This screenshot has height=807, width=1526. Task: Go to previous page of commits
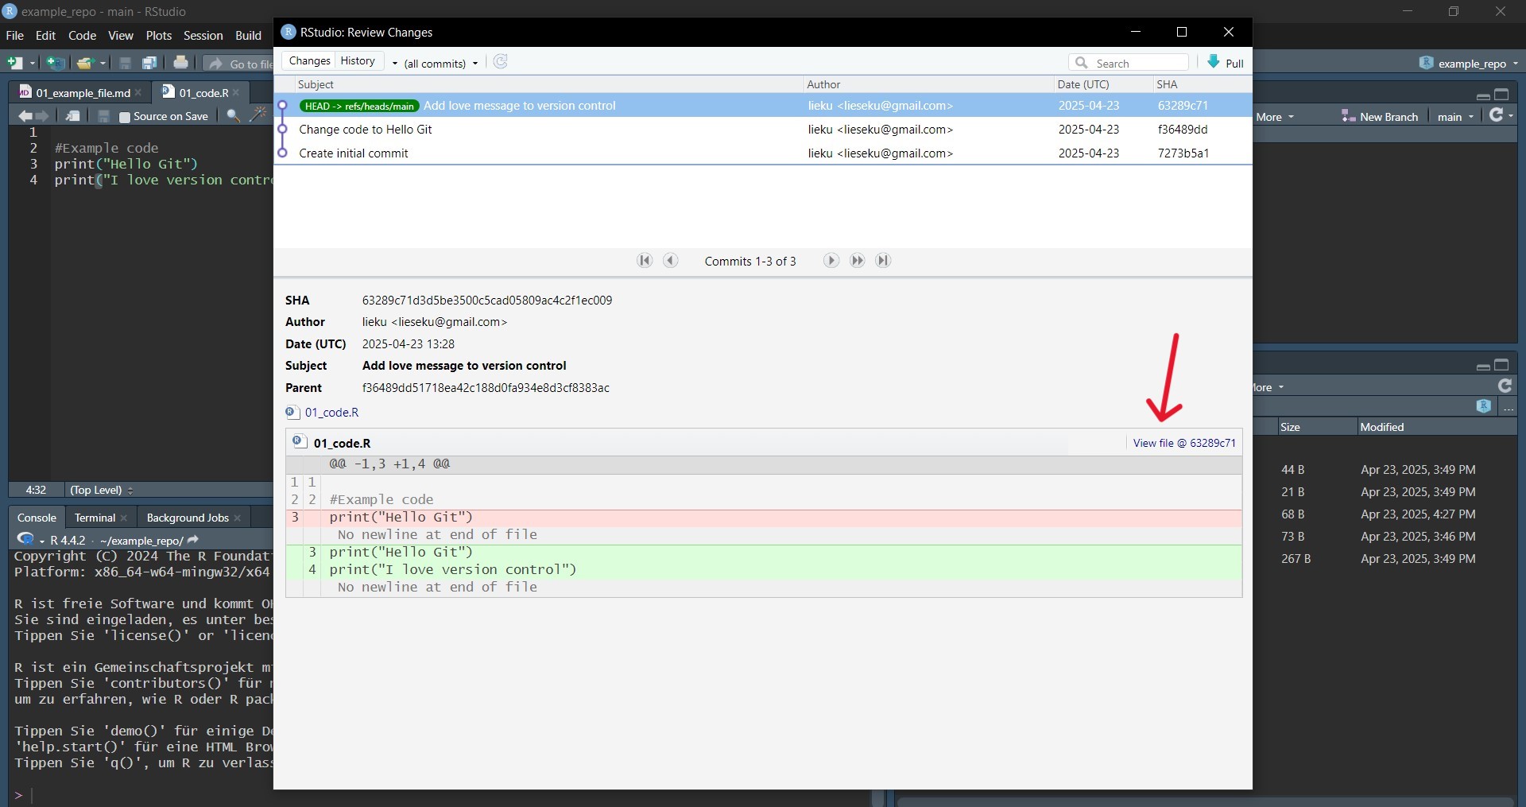pos(671,260)
